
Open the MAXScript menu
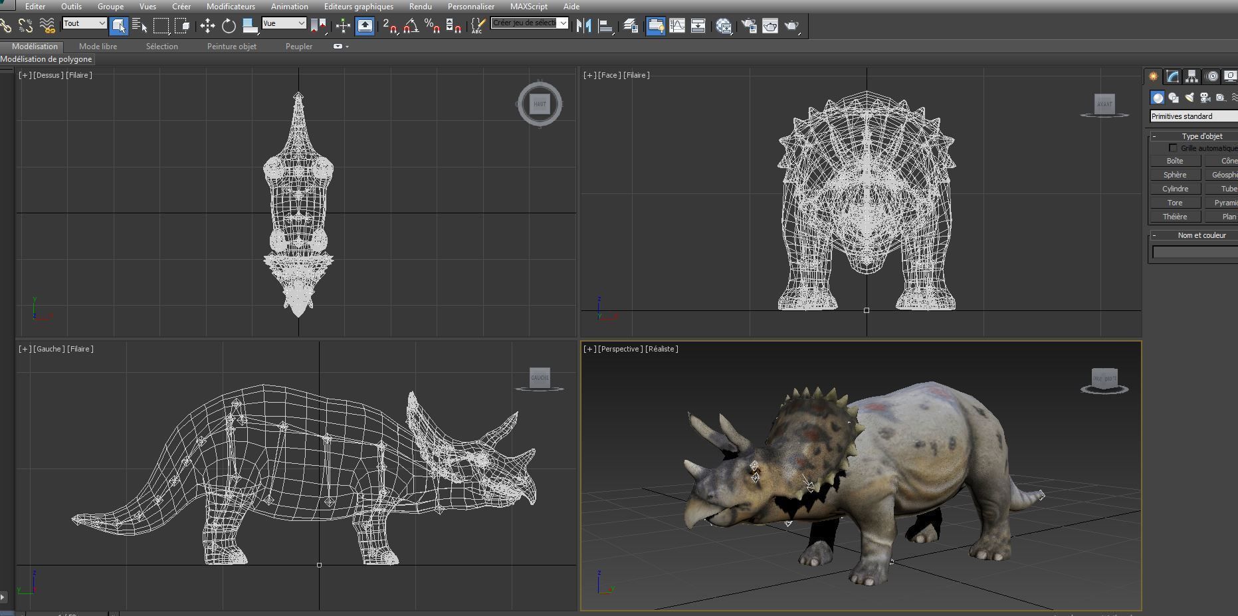(x=529, y=6)
